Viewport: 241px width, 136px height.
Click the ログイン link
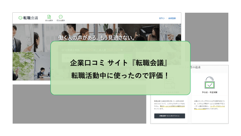(x=162, y=18)
